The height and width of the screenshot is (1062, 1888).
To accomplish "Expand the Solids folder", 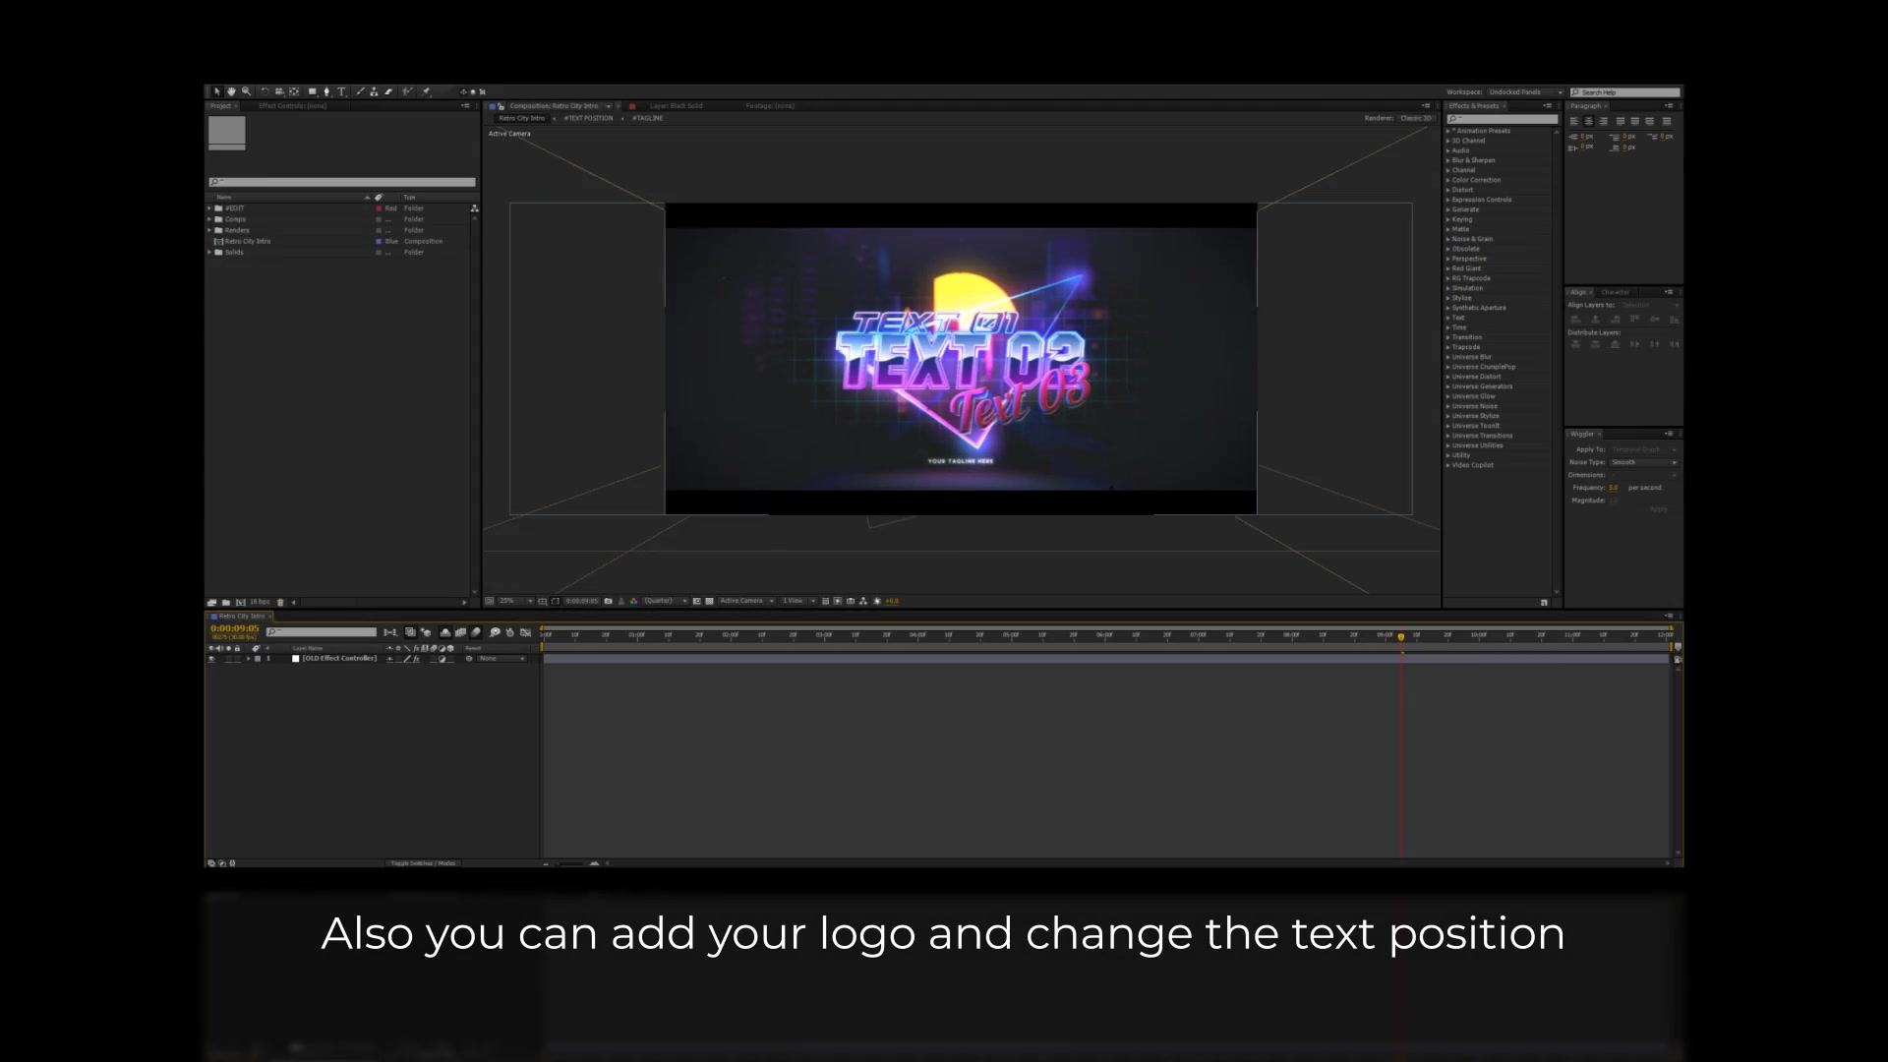I will (x=209, y=252).
